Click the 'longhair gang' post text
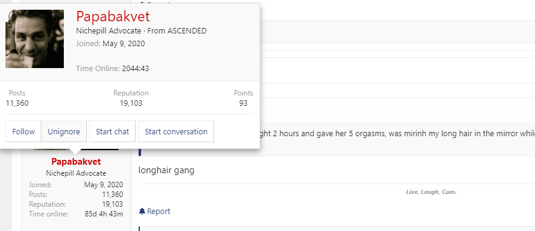Viewport: 535px width, 231px height. pyautogui.click(x=167, y=170)
